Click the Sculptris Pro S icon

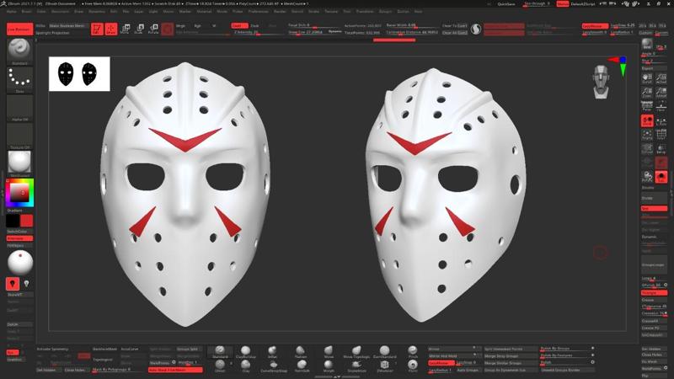(475, 29)
